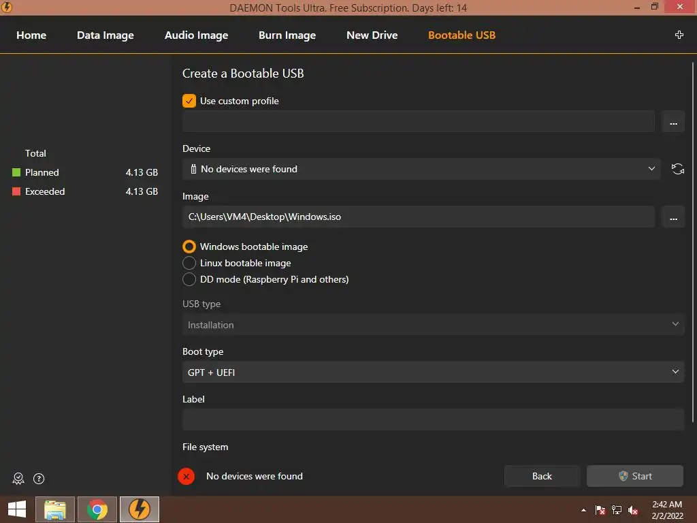The height and width of the screenshot is (523, 697).
Task: Refresh the device list
Action: tap(677, 169)
